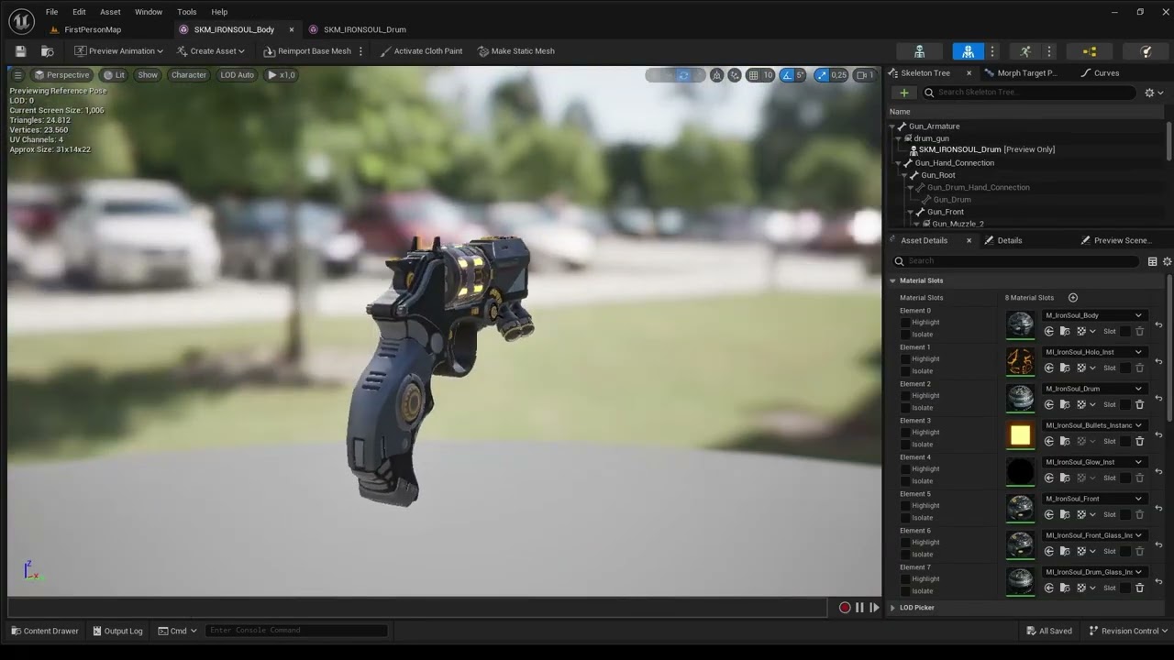The width and height of the screenshot is (1174, 660).
Task: Enable Highlight for Element 0
Action: coord(905,323)
